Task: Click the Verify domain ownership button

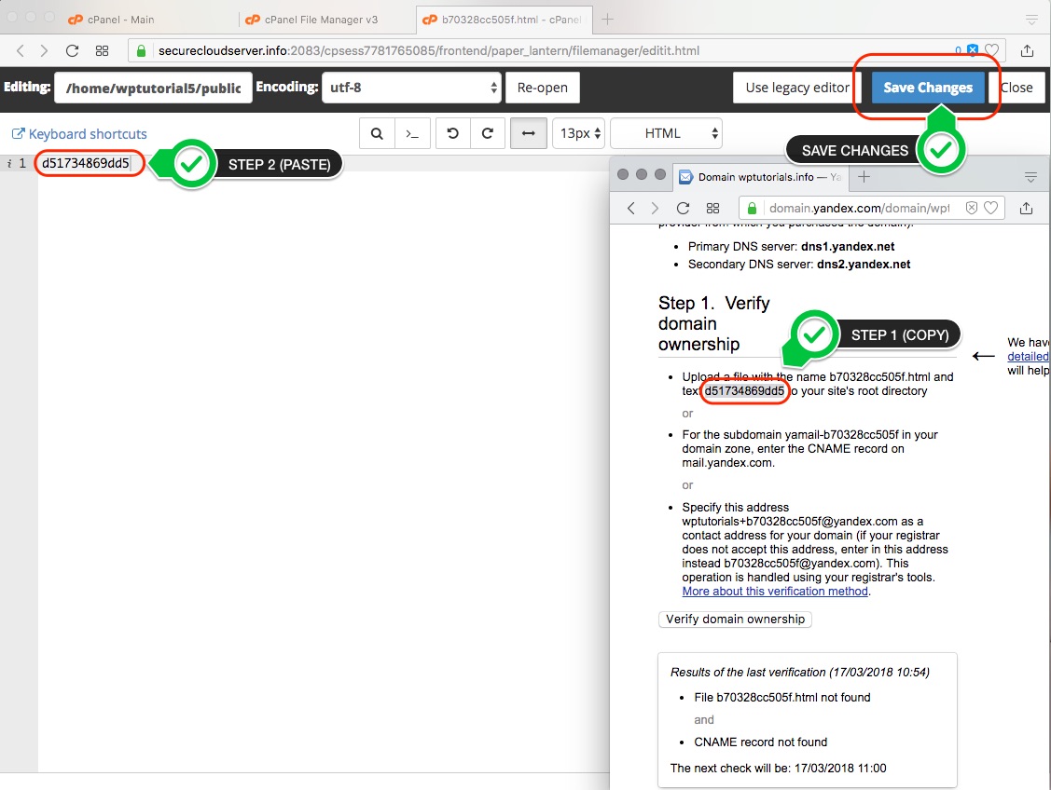Action: (735, 620)
